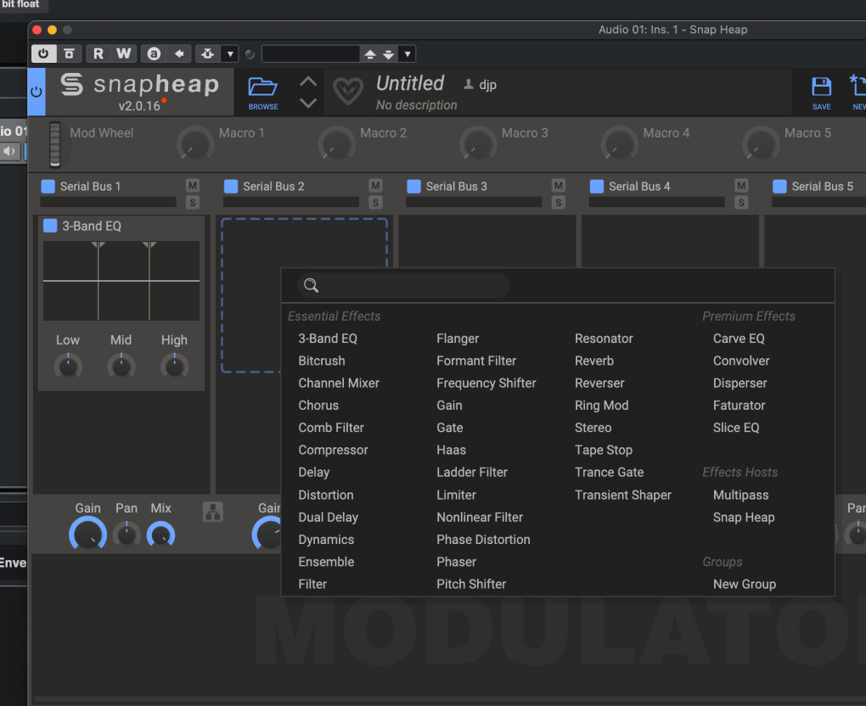Choose Carve EQ under Premium Effects

pos(739,339)
